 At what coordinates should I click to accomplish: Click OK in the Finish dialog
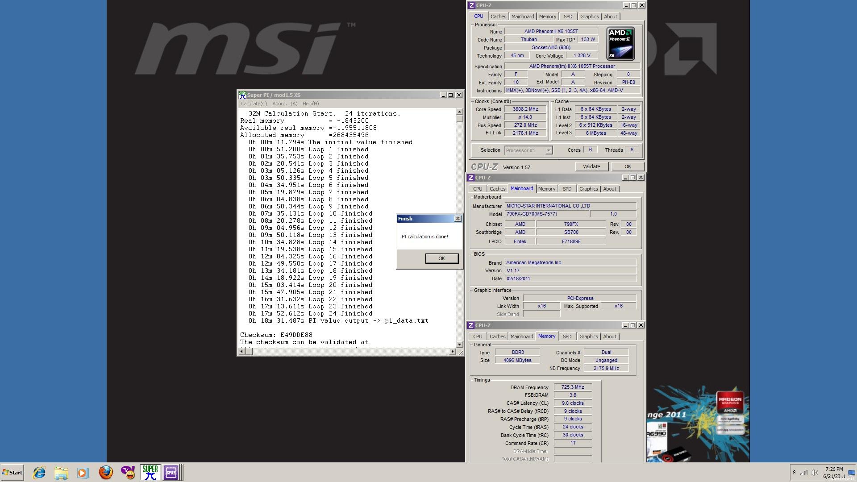441,258
